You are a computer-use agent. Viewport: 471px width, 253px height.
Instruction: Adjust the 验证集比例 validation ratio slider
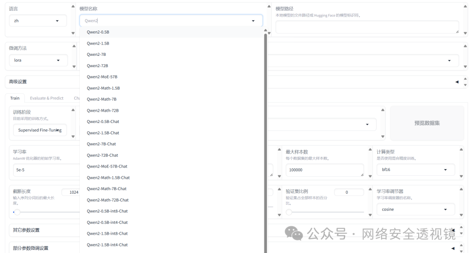289,212
